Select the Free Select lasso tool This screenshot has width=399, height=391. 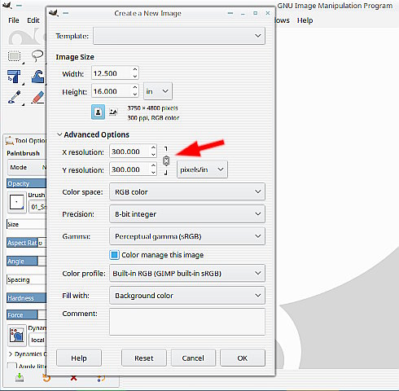(x=37, y=55)
